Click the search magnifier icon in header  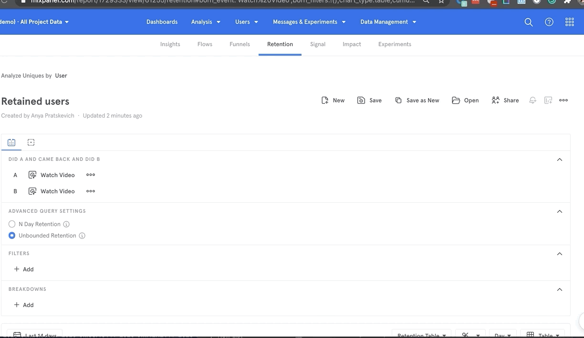click(x=529, y=22)
